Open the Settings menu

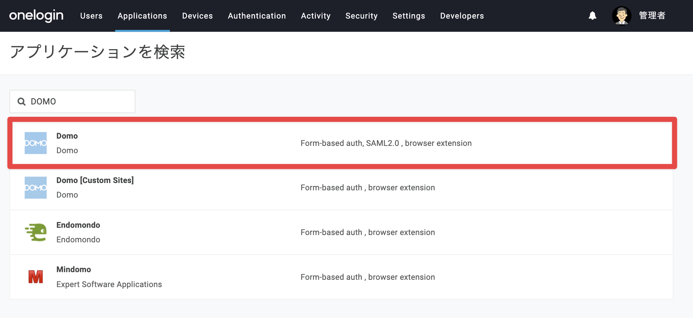click(409, 16)
